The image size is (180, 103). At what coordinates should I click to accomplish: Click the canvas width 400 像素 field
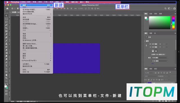point(154,44)
